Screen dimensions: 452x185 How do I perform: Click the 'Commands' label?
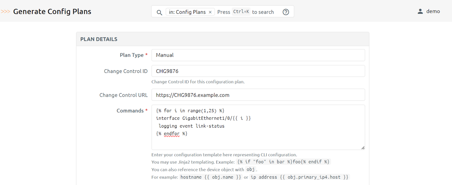130,111
